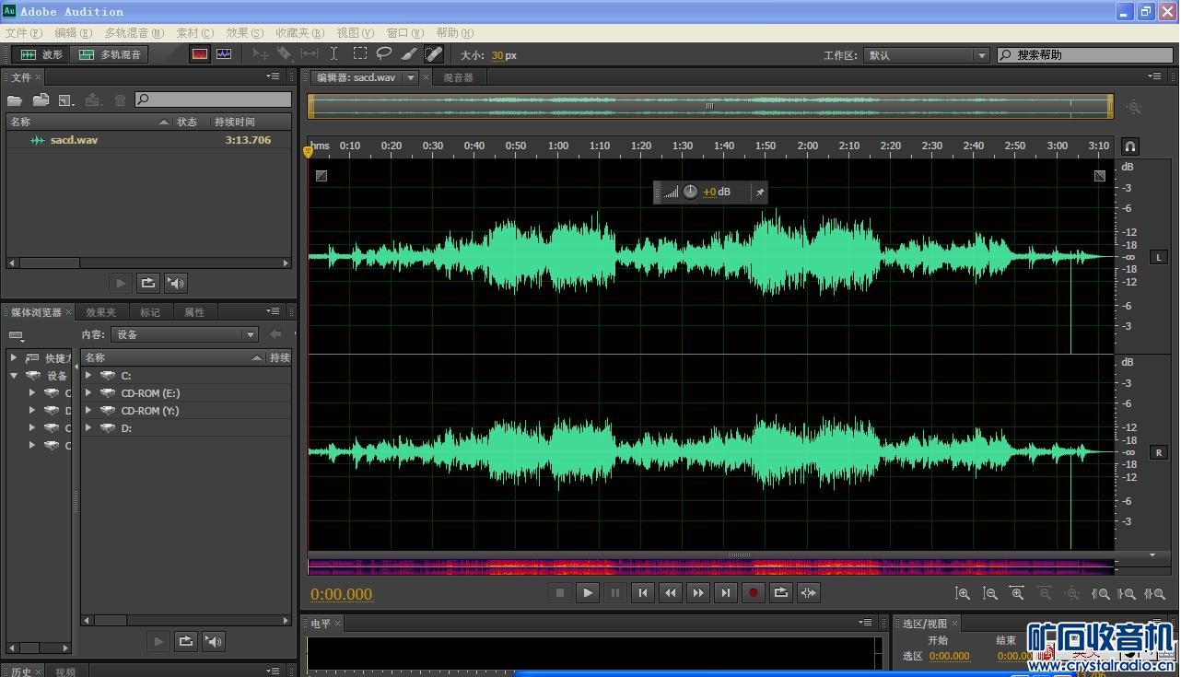The height and width of the screenshot is (677, 1181).
Task: Expand the CD-ROM (Y:) drive
Action: (x=88, y=410)
